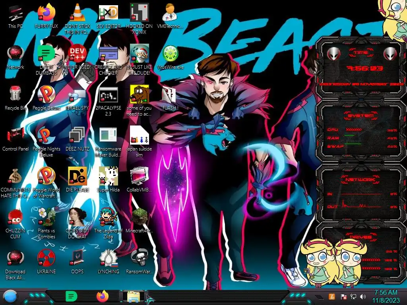Launch Super Hilda game icon

point(108,180)
